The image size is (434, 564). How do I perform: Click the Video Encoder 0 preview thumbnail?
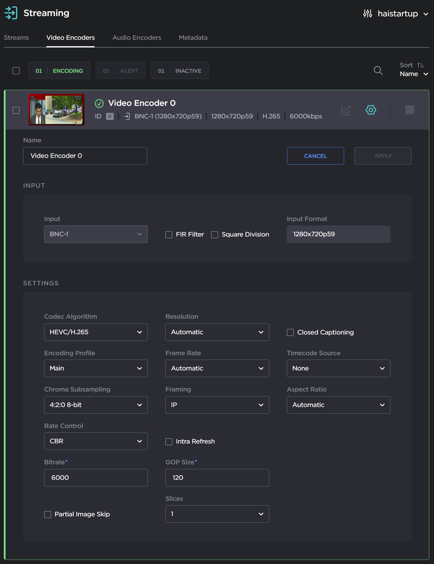(x=56, y=110)
